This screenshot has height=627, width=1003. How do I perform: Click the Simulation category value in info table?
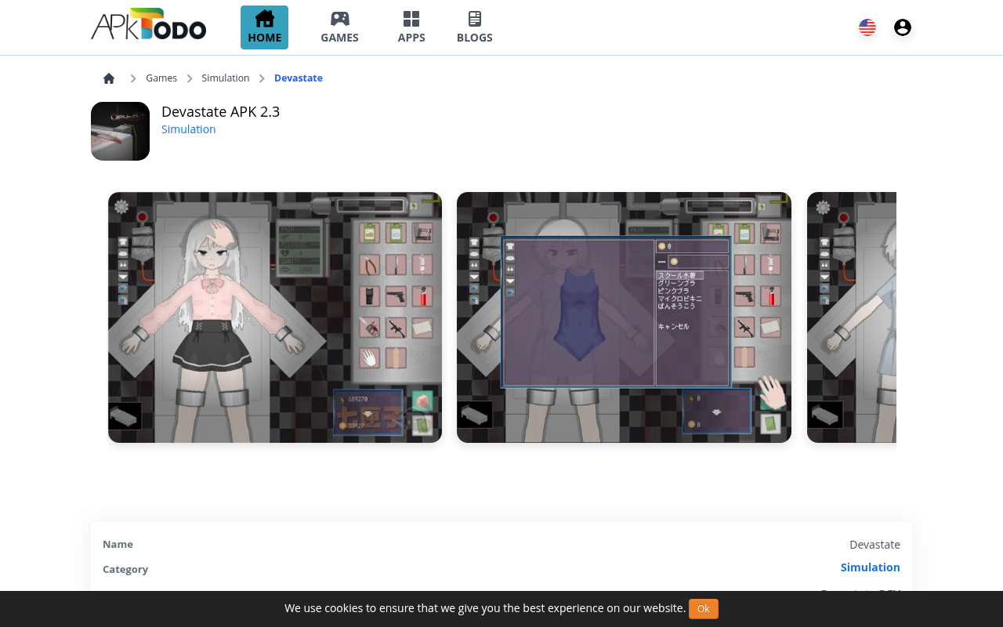[870, 567]
